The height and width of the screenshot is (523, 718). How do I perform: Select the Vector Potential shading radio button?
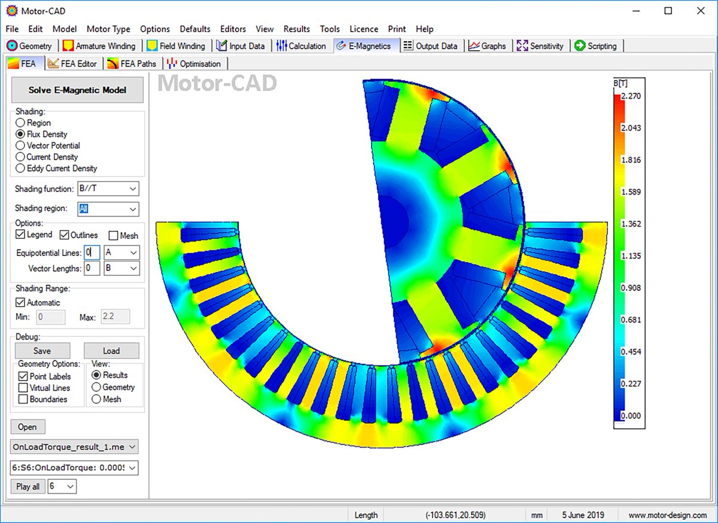click(x=20, y=145)
